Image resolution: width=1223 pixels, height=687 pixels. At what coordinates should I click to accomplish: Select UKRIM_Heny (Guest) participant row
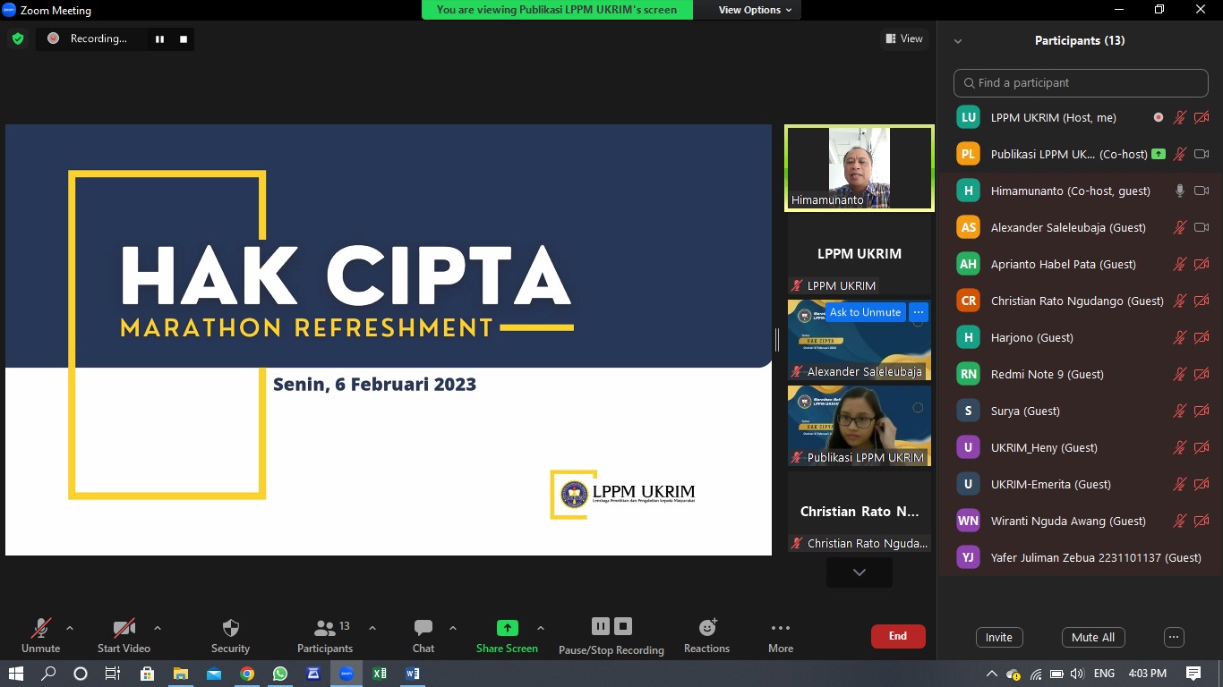point(1081,447)
